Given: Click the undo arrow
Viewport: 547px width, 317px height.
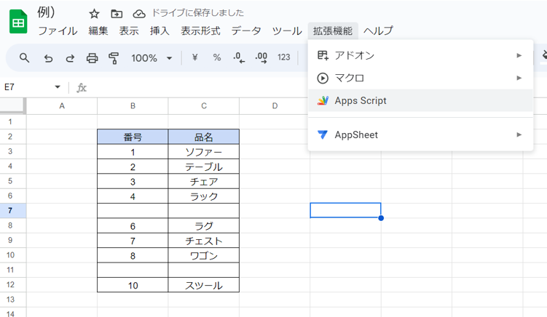Looking at the screenshot, I should pyautogui.click(x=48, y=58).
